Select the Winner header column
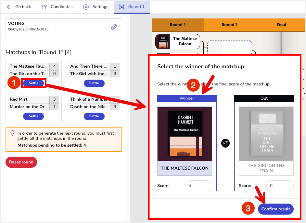The width and height of the screenshot is (306, 223). point(187,98)
